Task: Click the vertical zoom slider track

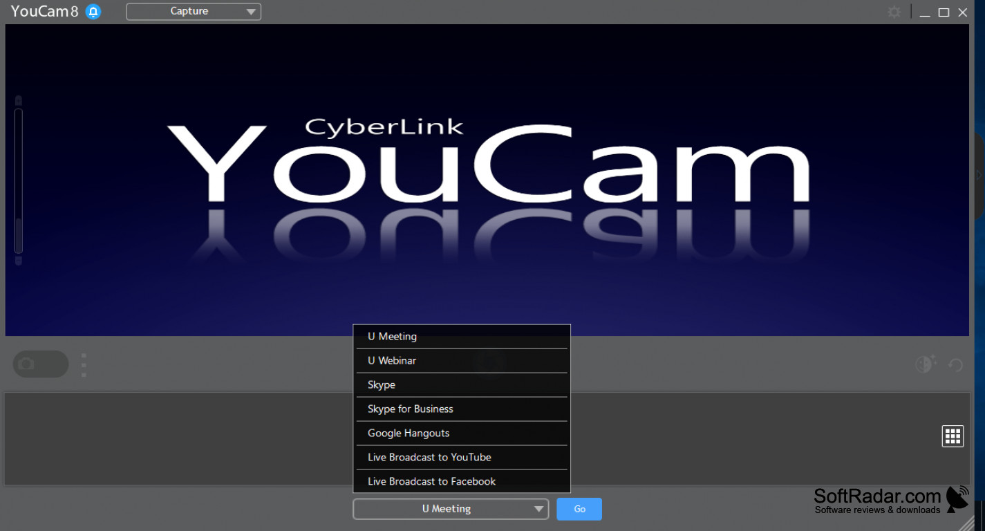Action: 19,180
